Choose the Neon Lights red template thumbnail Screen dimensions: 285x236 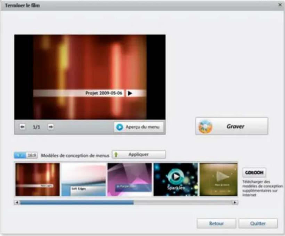pos(38,179)
